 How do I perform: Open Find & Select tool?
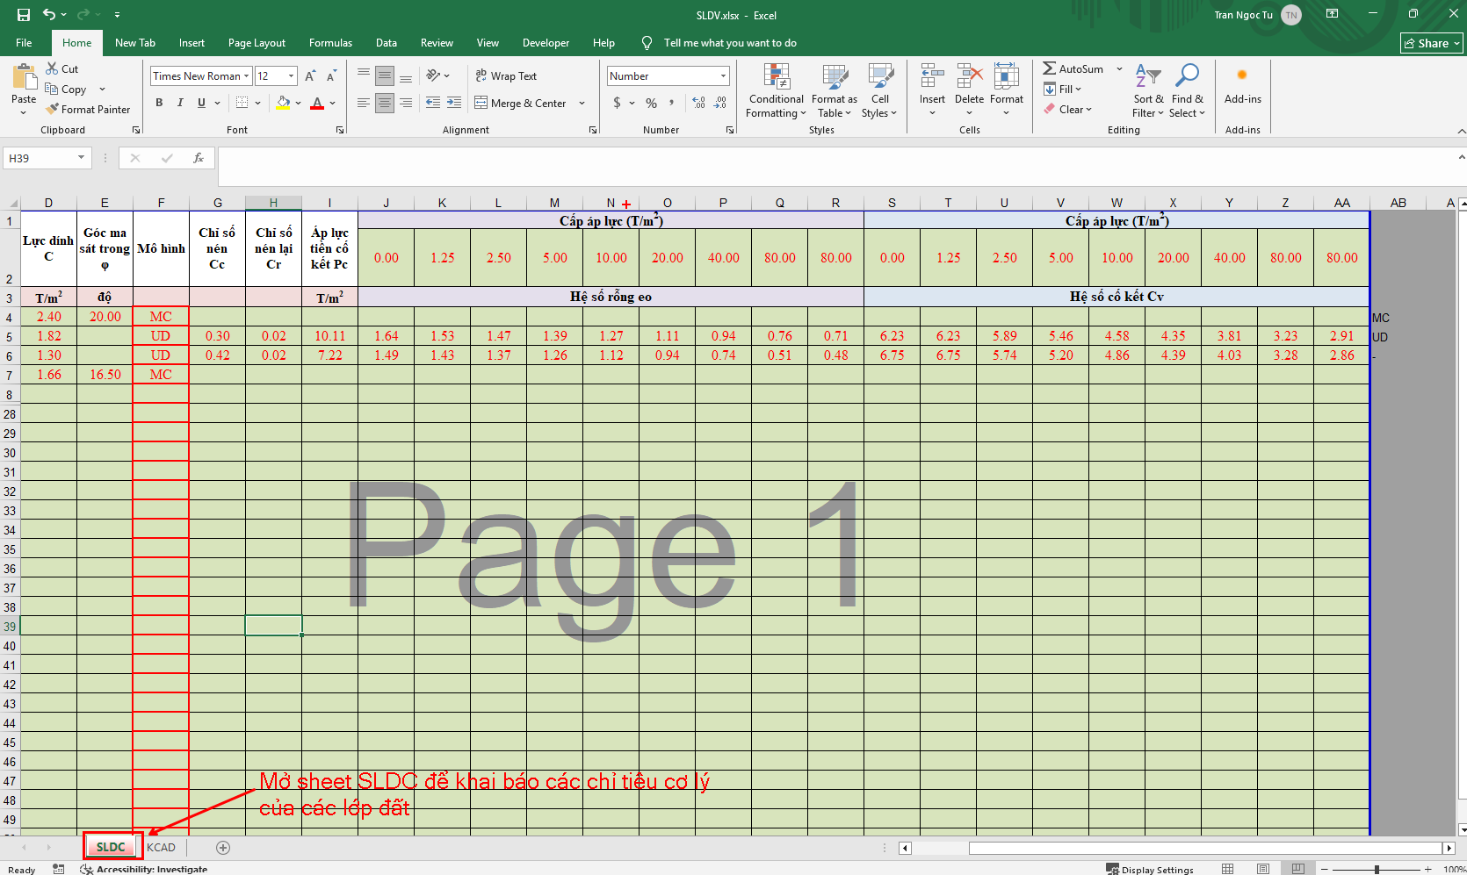coord(1187,90)
